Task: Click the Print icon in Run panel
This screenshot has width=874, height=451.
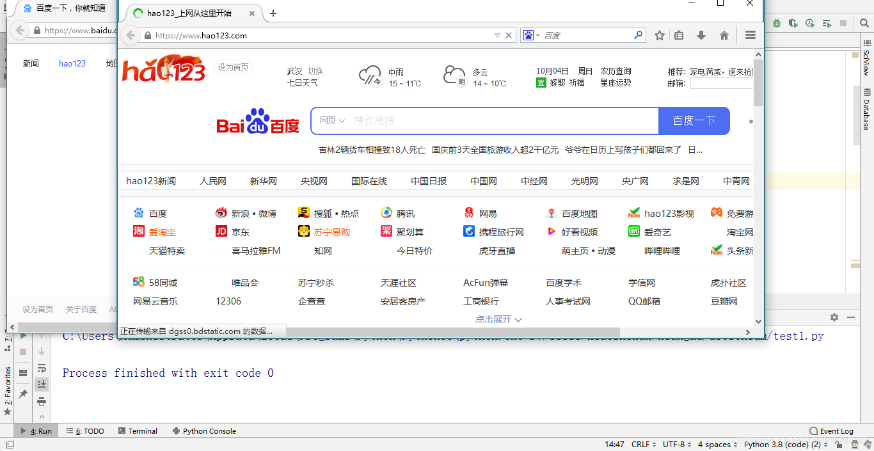Action: (x=42, y=401)
